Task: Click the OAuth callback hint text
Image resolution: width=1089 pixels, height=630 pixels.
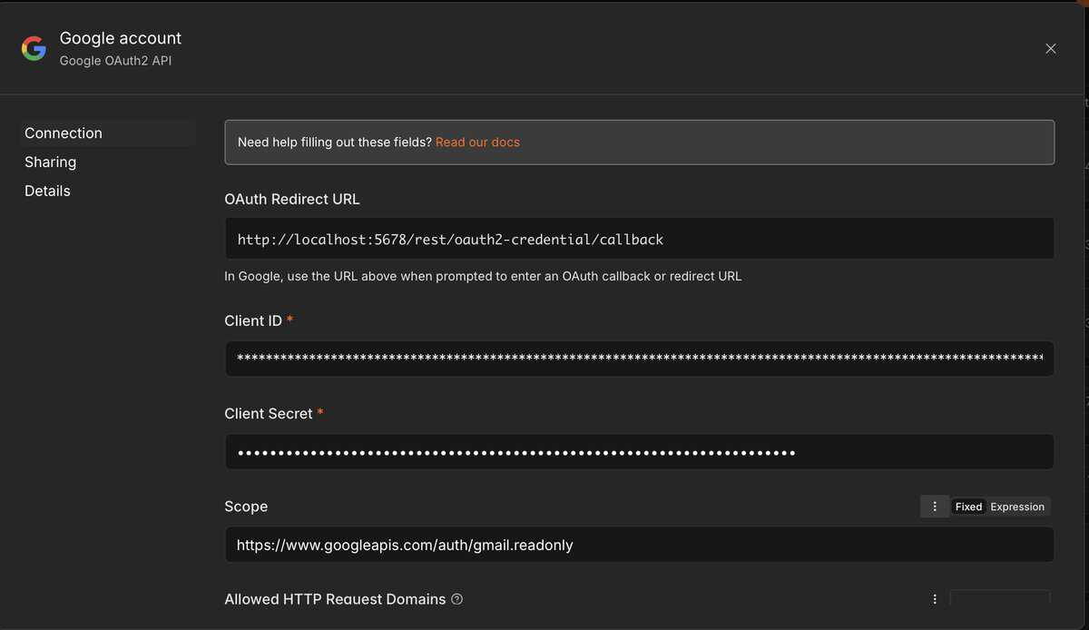Action: pyautogui.click(x=483, y=276)
